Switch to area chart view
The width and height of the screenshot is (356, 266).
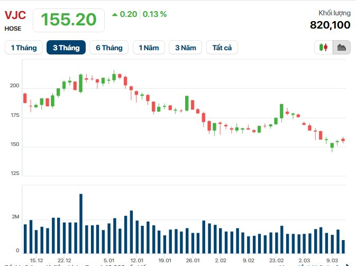[341, 48]
